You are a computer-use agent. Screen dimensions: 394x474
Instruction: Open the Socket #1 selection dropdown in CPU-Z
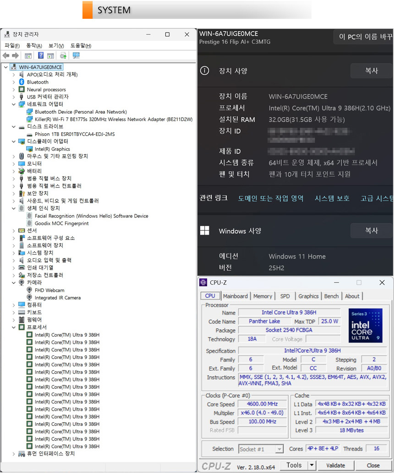pos(279,449)
